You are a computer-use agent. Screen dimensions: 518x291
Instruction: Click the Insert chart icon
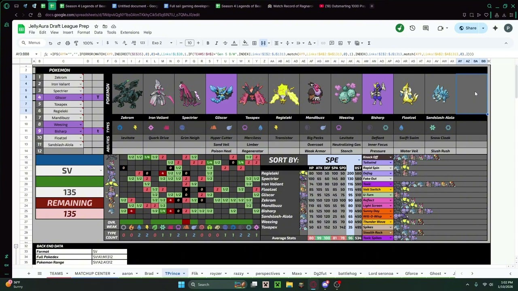click(x=340, y=43)
